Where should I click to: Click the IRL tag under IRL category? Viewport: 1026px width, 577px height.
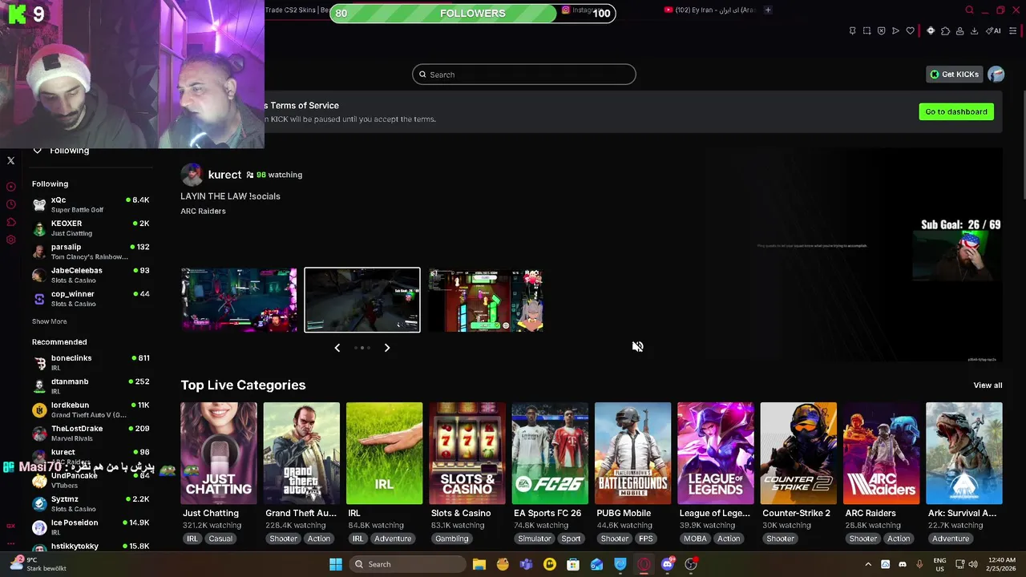click(x=357, y=539)
